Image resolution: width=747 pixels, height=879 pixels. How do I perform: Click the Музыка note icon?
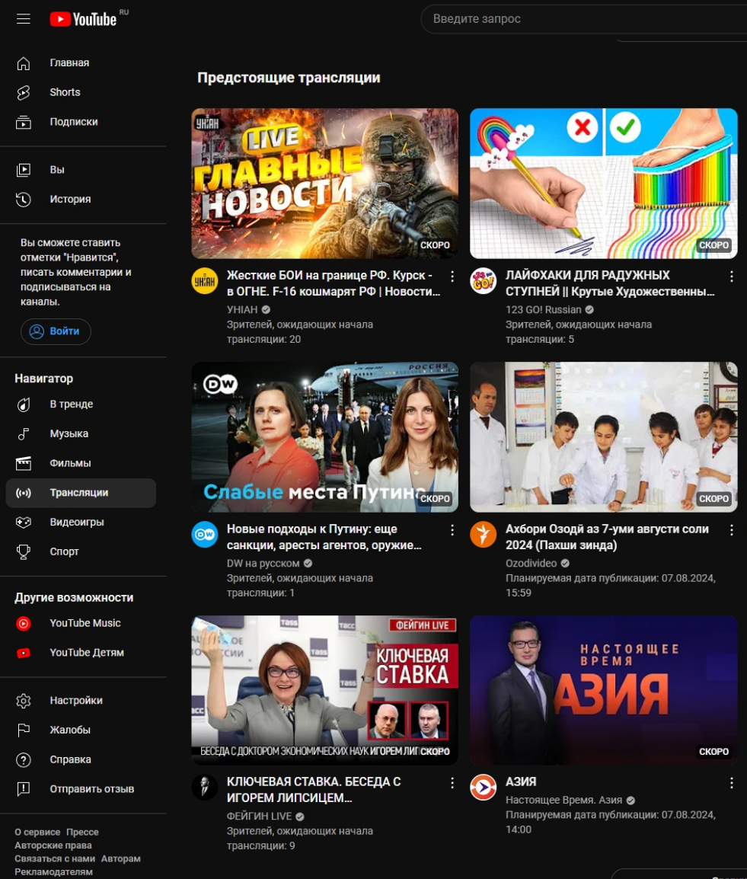point(24,434)
